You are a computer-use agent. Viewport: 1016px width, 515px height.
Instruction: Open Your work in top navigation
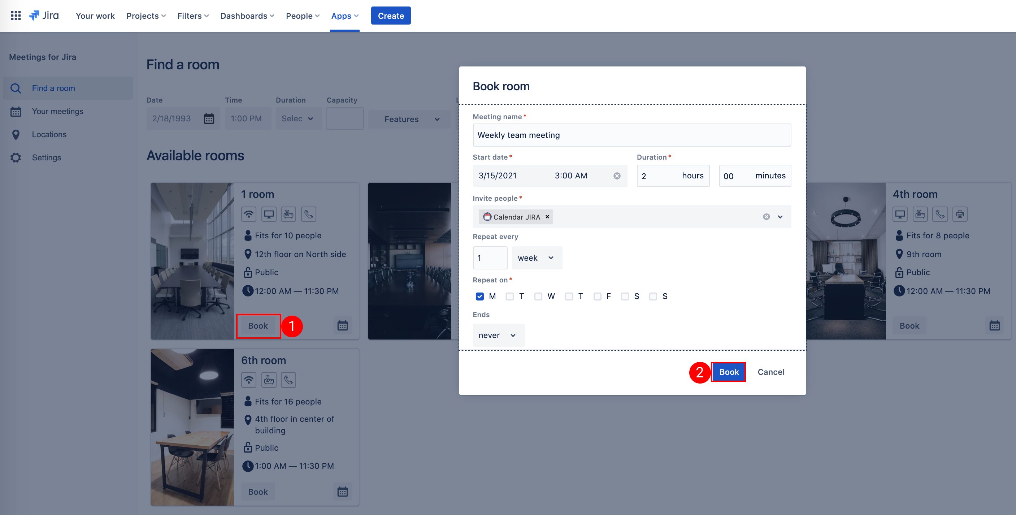[x=95, y=16]
